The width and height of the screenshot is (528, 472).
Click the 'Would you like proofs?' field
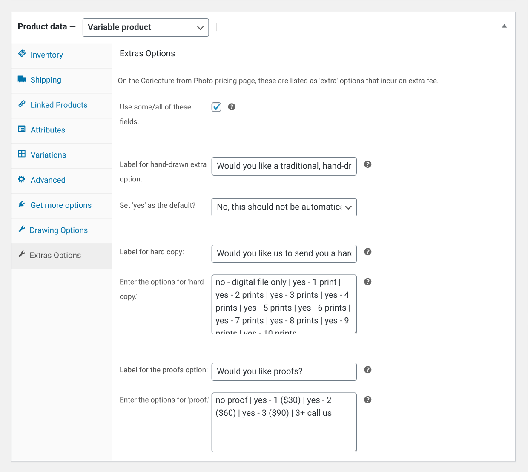[284, 371]
